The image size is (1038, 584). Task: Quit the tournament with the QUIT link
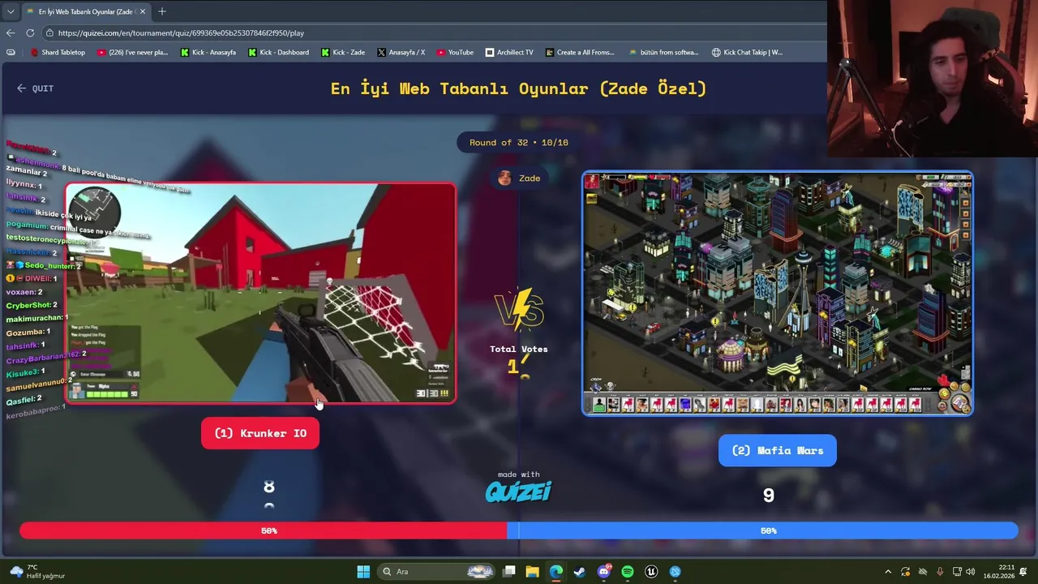click(x=35, y=88)
